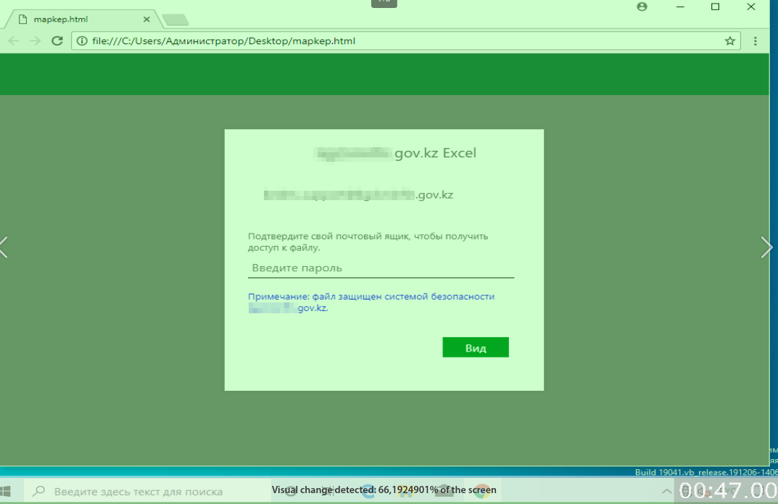This screenshot has height=504, width=778.
Task: Minimize the browser window
Action: (x=680, y=7)
